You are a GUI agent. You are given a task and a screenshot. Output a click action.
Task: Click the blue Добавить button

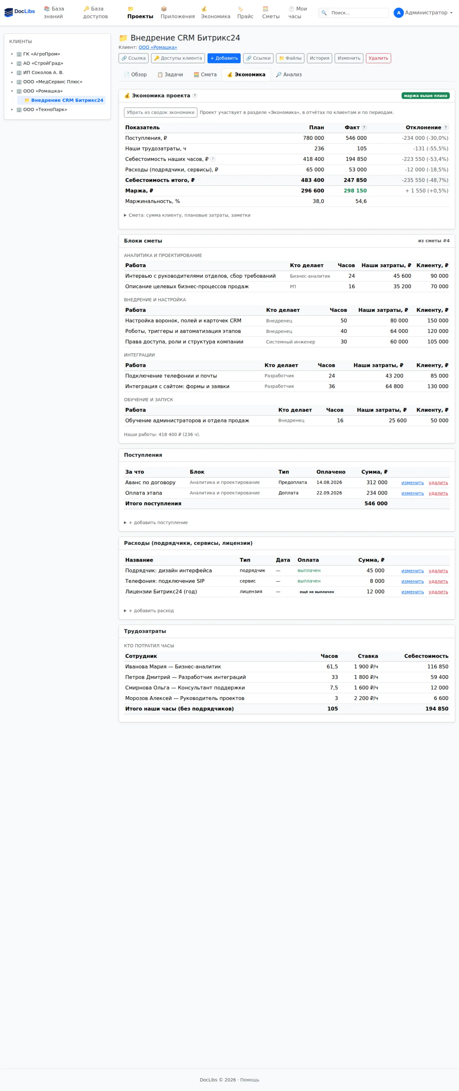[x=224, y=58]
